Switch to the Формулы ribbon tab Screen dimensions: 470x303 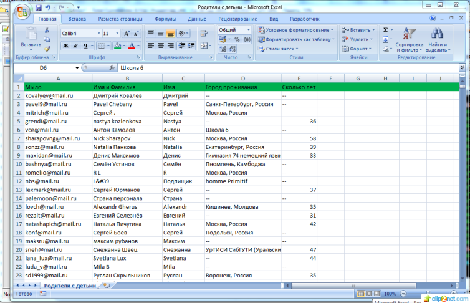(x=165, y=19)
